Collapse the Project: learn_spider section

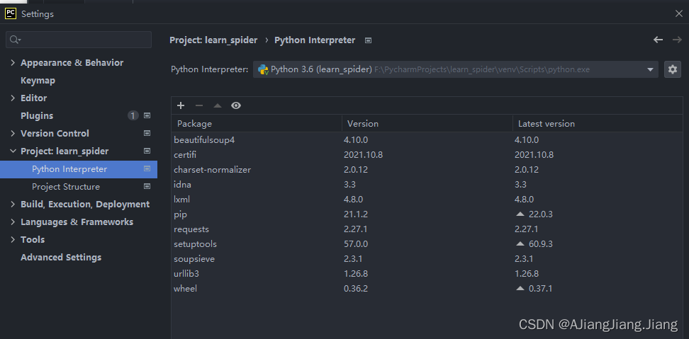[13, 151]
